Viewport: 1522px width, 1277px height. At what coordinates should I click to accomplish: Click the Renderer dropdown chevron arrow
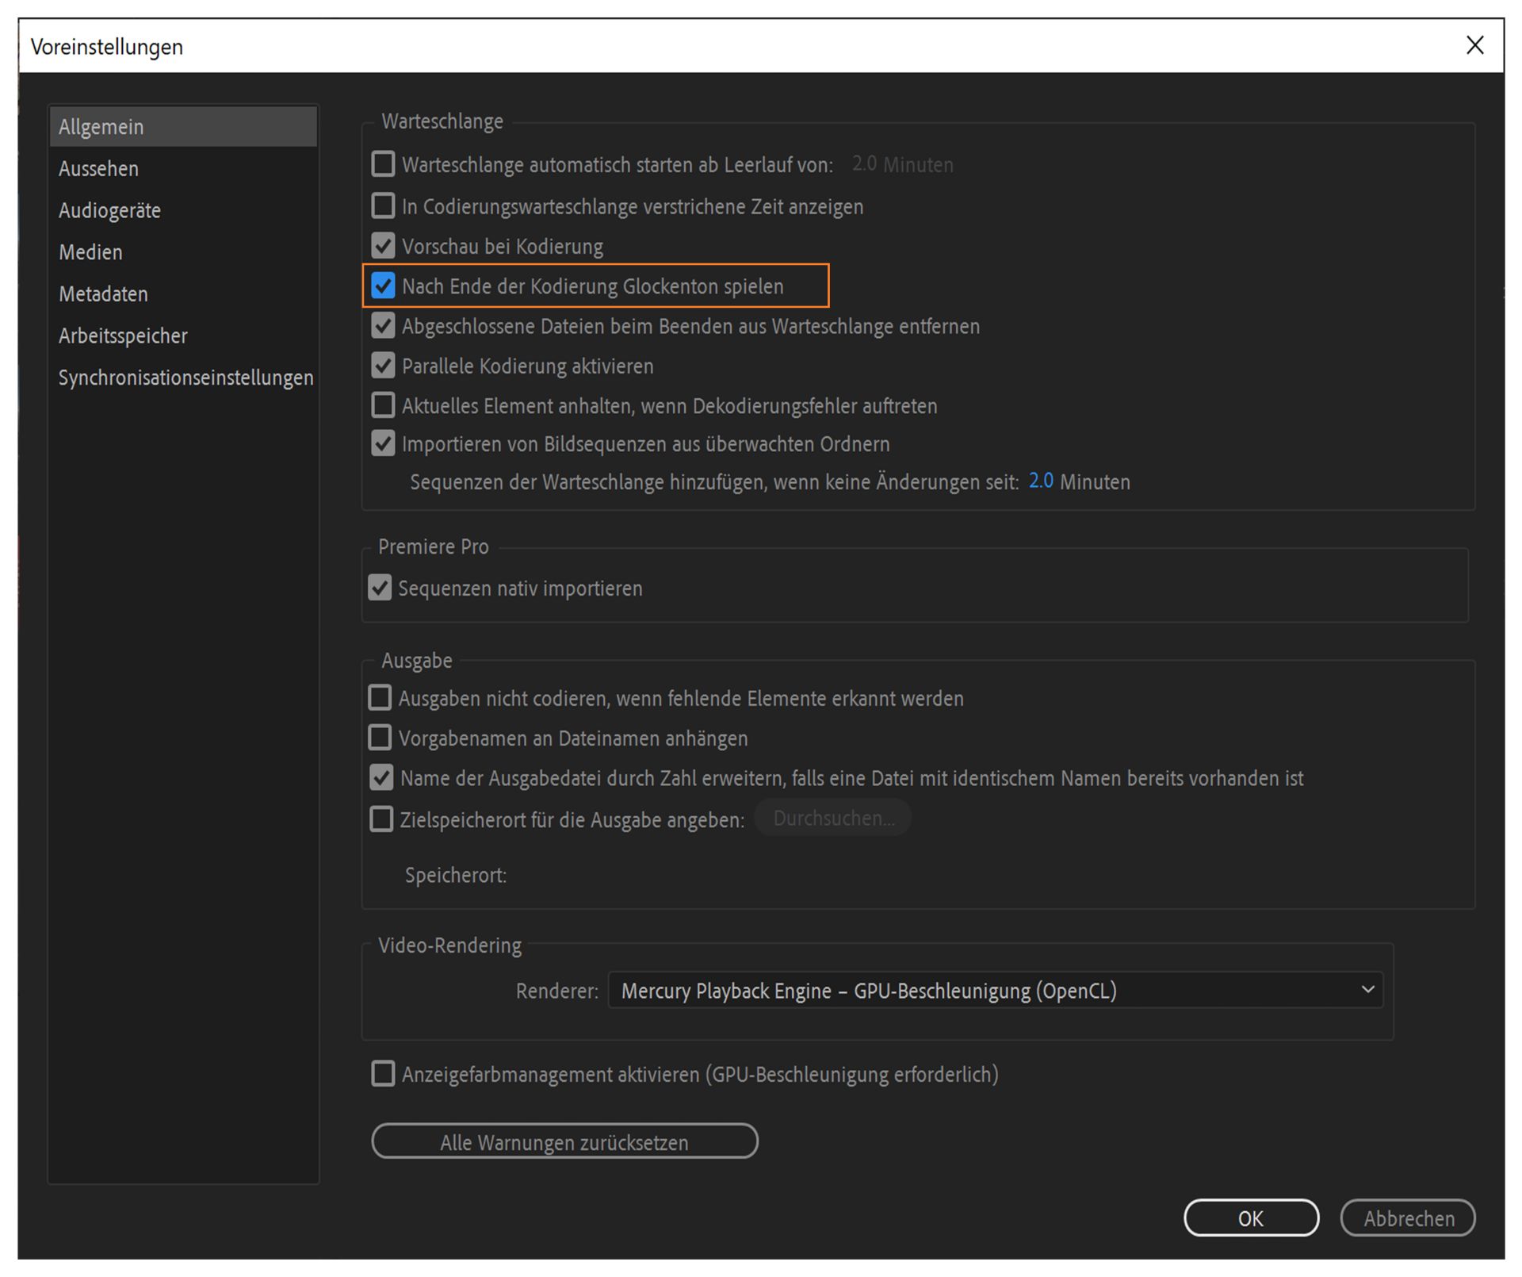(x=1367, y=990)
